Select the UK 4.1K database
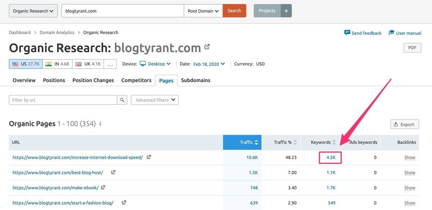The image size is (432, 210). point(88,64)
